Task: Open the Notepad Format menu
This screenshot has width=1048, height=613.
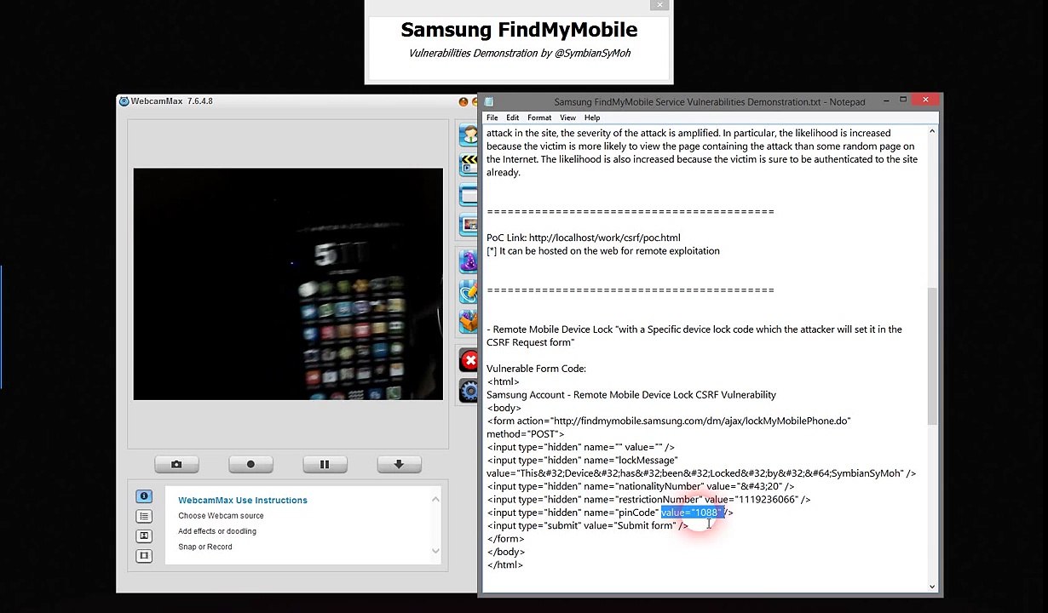Action: 539,117
